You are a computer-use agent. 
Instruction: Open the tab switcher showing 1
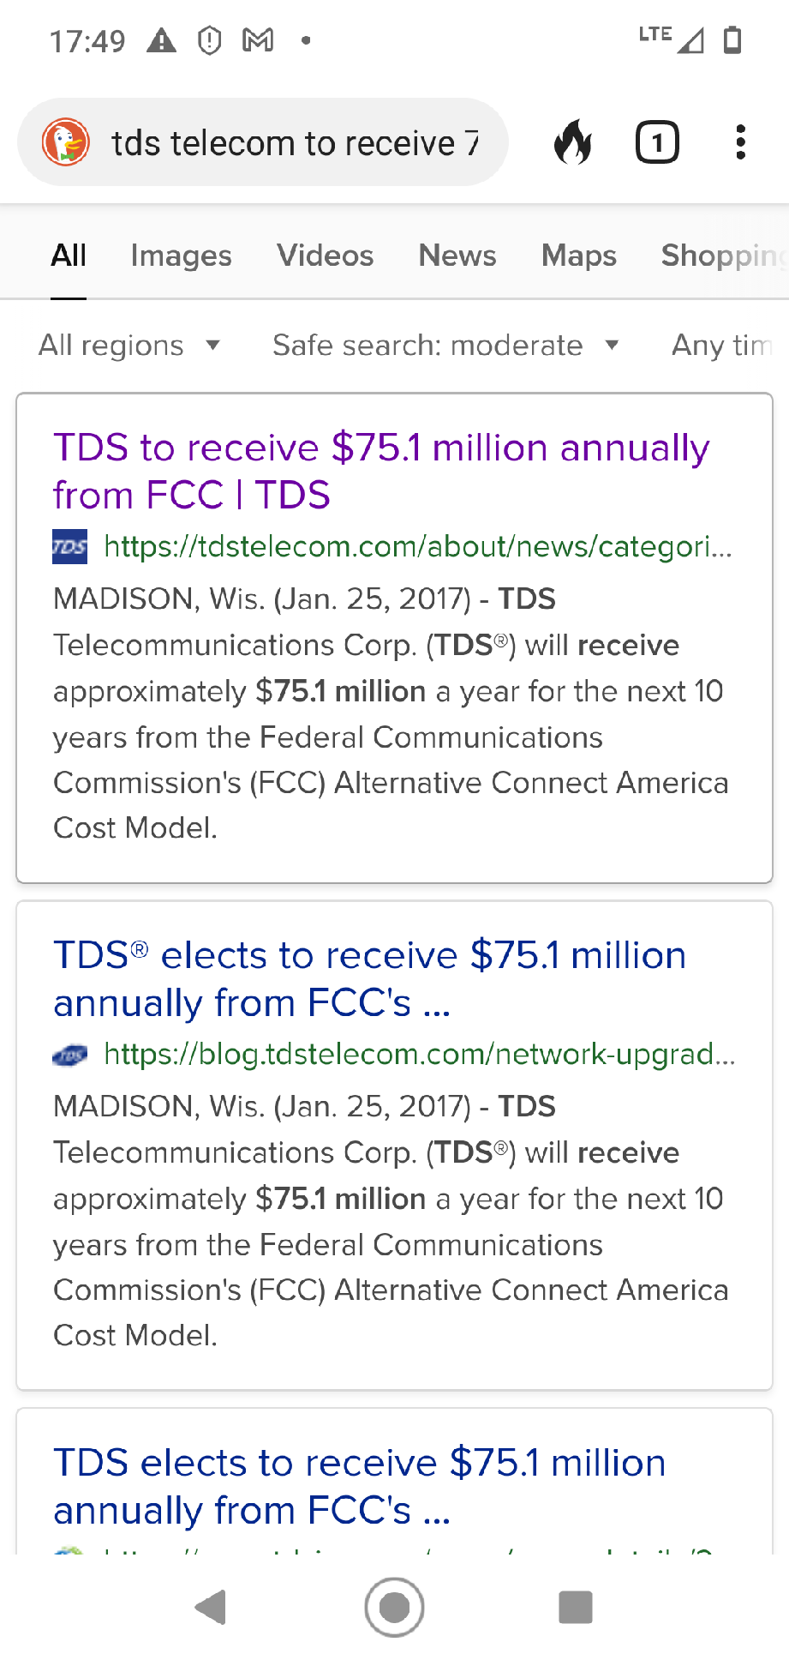coord(657,142)
